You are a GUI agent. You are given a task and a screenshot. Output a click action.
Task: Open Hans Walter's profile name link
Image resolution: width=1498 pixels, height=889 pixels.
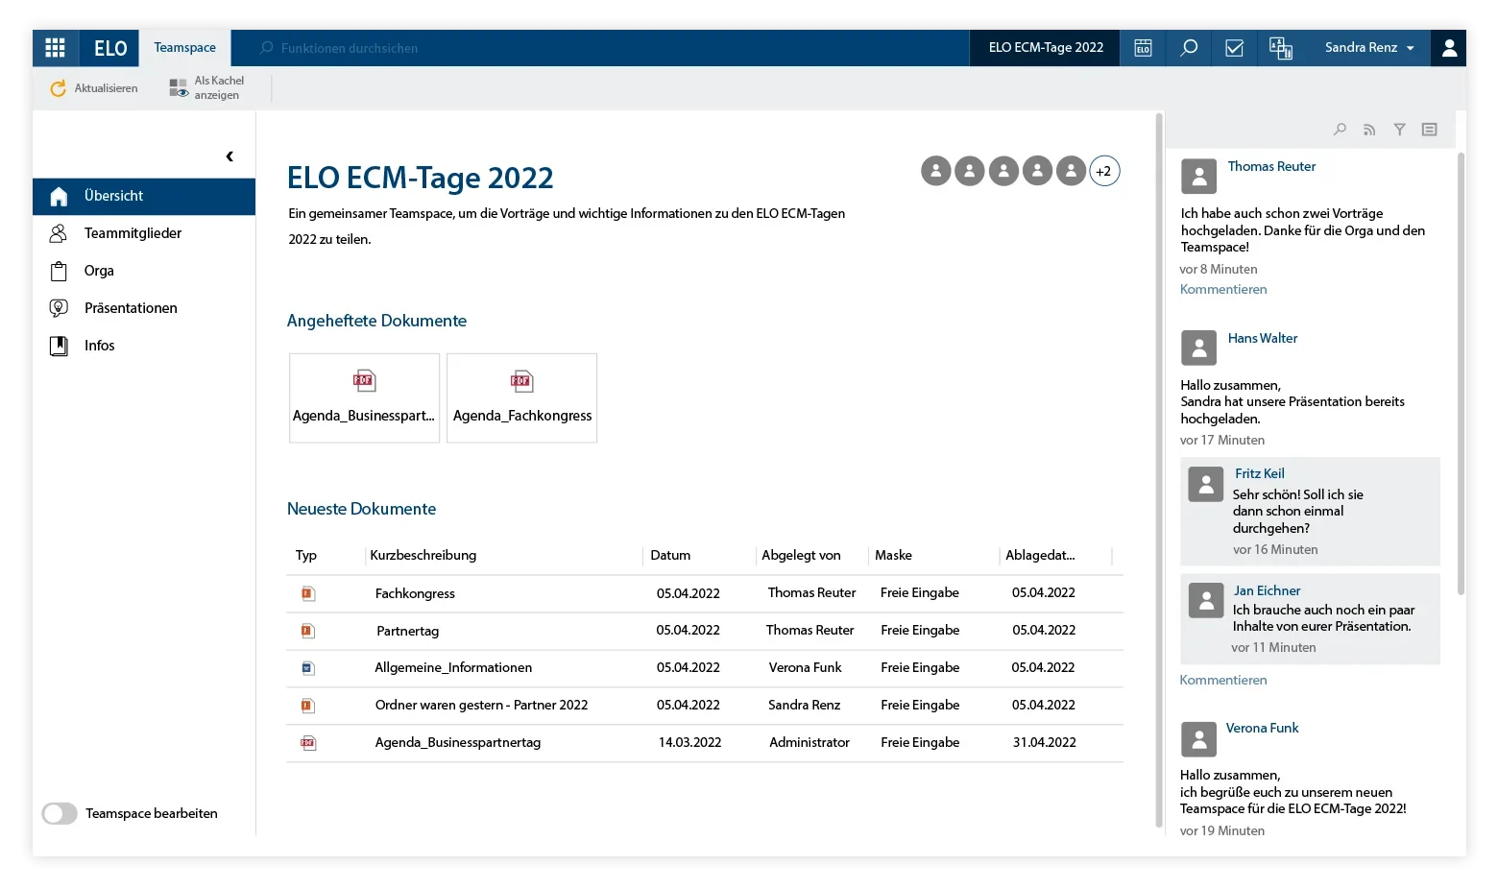(1262, 338)
